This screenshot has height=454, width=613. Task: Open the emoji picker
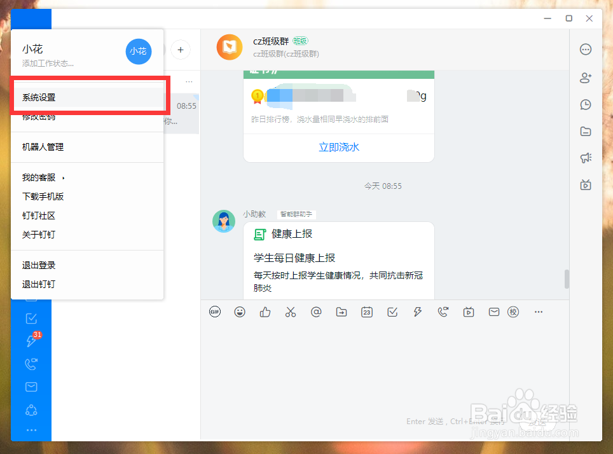(x=240, y=312)
